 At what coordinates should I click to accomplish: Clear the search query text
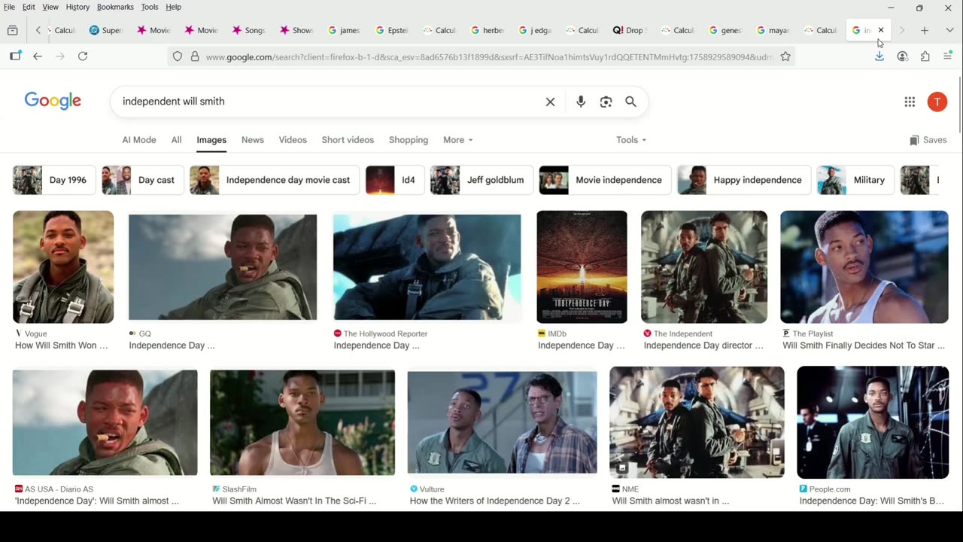tap(550, 102)
